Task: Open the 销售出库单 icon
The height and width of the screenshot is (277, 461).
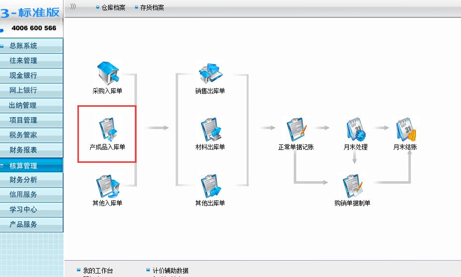Action: coord(210,73)
